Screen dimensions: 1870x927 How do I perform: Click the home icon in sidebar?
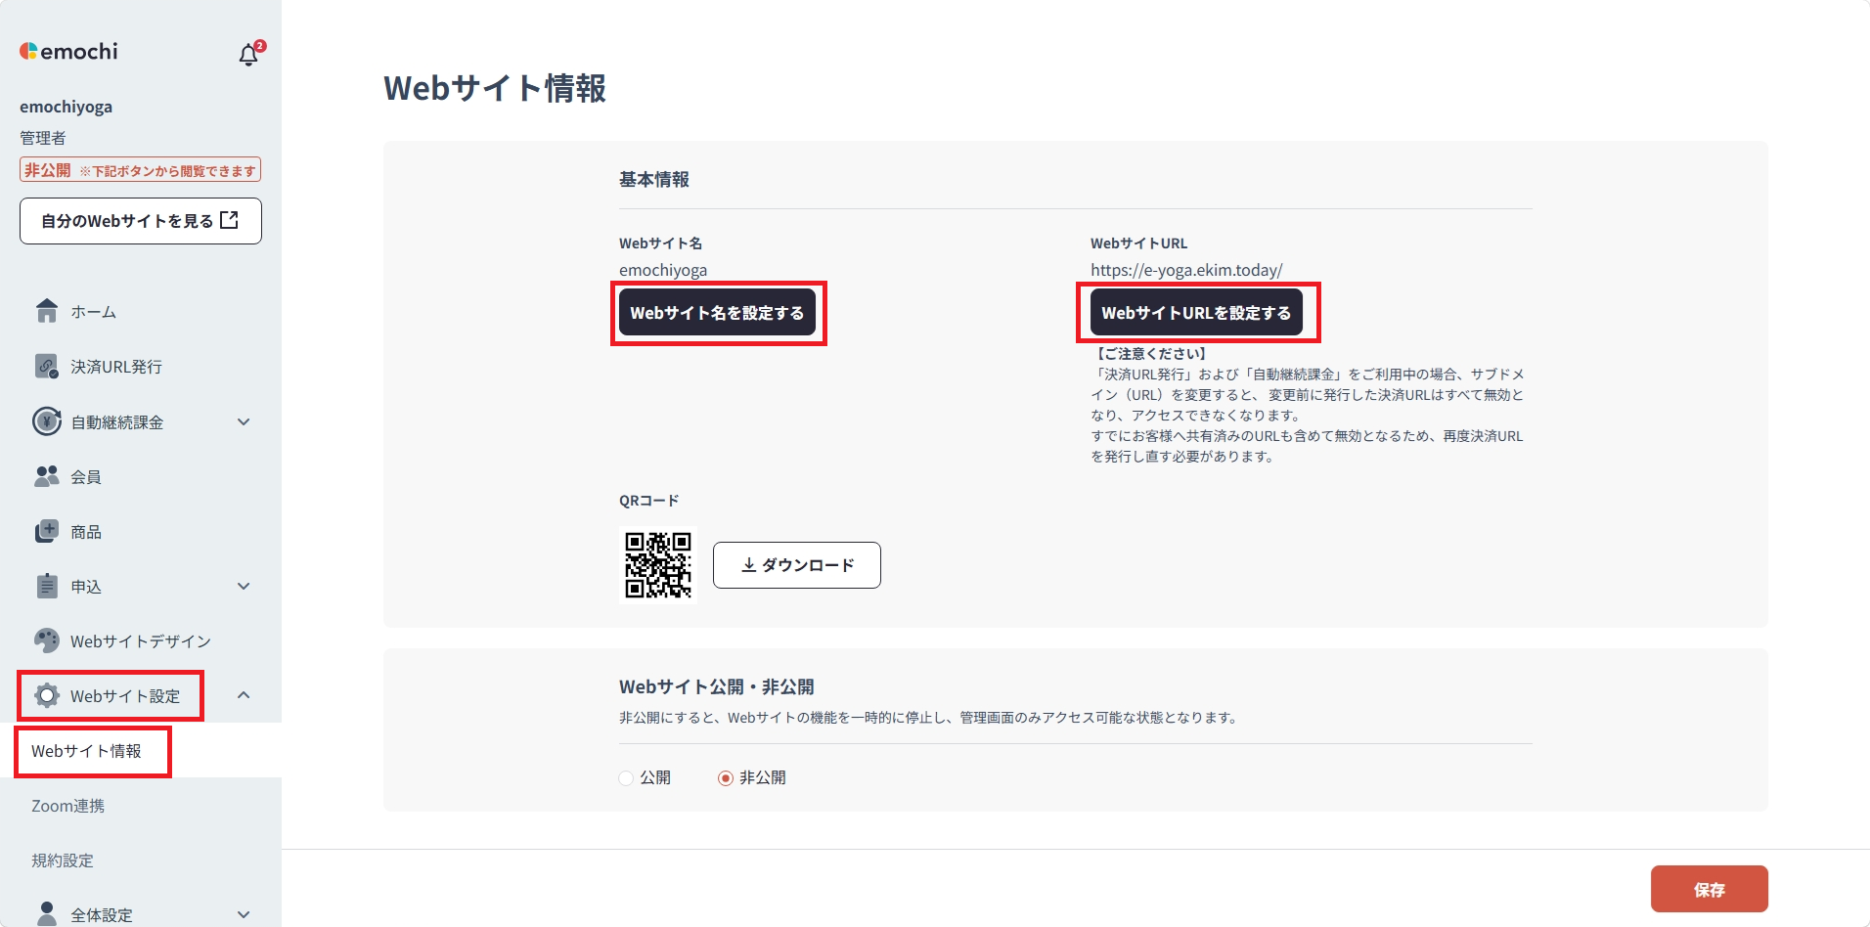pos(47,311)
